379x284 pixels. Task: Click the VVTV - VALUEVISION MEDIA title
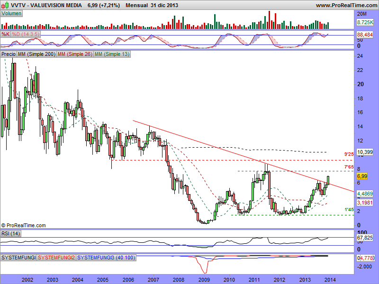point(46,5)
